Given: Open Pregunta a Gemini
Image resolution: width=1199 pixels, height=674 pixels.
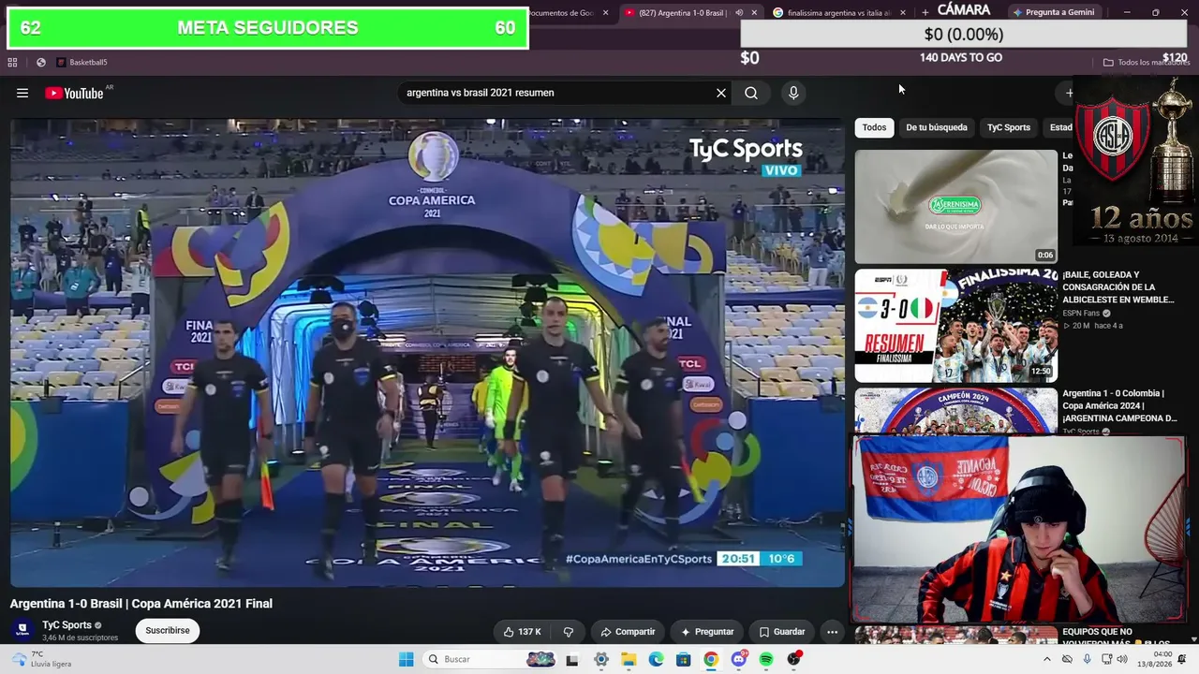Looking at the screenshot, I should point(1053,12).
